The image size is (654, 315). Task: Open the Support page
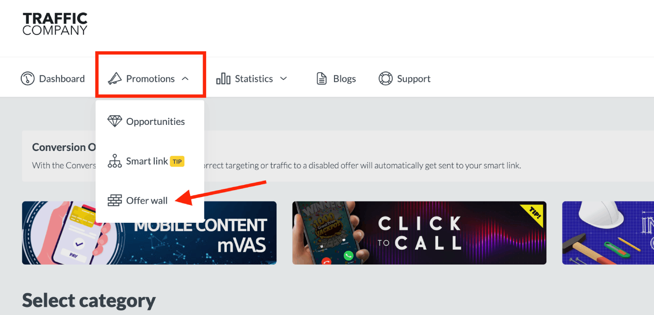point(414,79)
